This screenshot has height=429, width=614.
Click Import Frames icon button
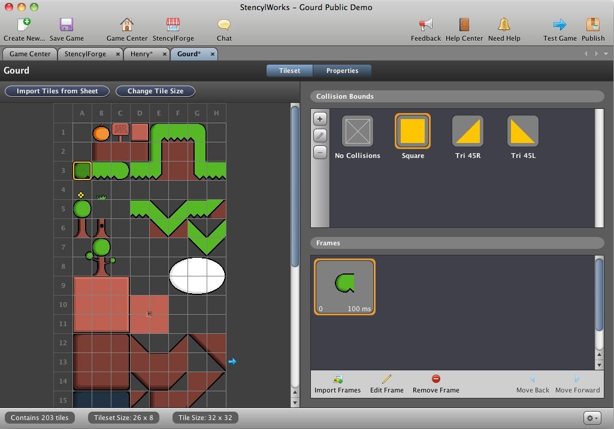pos(337,379)
